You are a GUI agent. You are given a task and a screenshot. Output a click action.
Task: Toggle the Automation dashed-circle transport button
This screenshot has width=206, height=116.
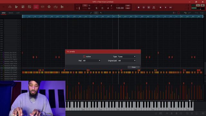(149, 7)
